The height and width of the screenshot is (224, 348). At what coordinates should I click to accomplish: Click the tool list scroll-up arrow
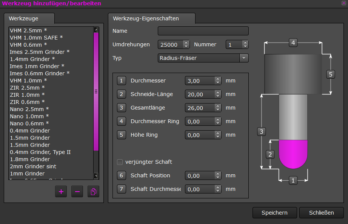96,30
